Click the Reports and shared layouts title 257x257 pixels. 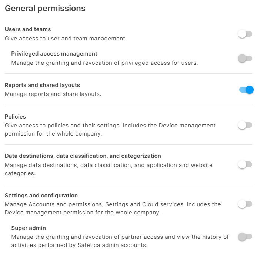click(42, 85)
